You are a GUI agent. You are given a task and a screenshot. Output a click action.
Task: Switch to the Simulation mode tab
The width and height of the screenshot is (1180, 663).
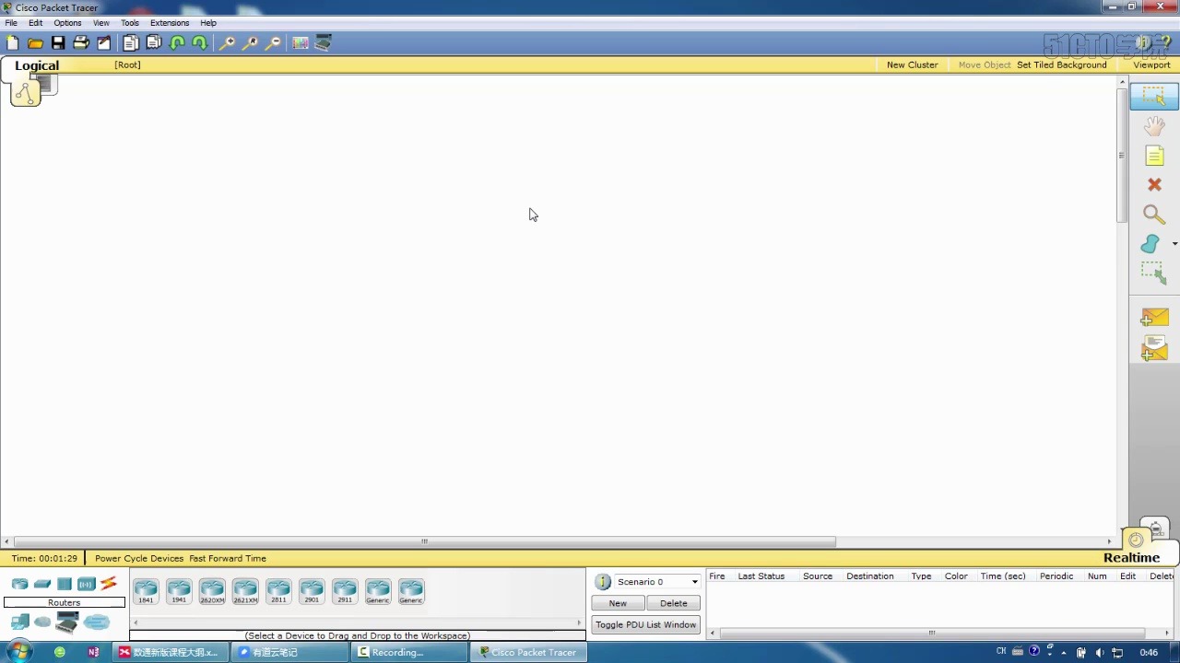pyautogui.click(x=1156, y=529)
